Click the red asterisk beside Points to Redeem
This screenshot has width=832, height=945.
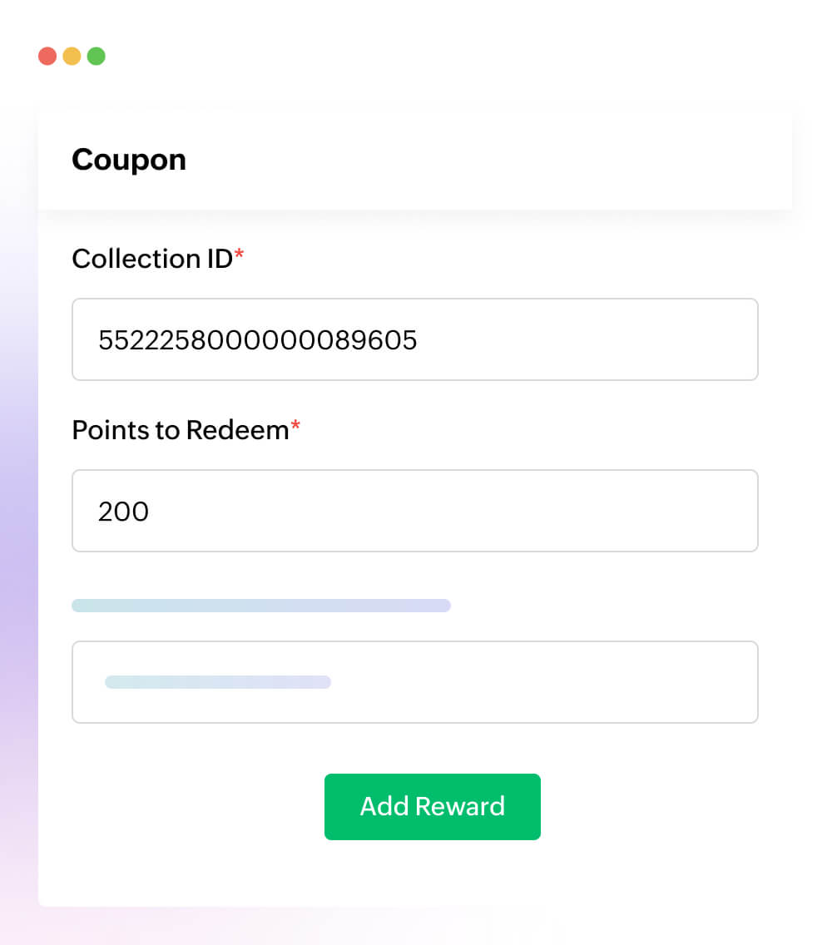(295, 428)
